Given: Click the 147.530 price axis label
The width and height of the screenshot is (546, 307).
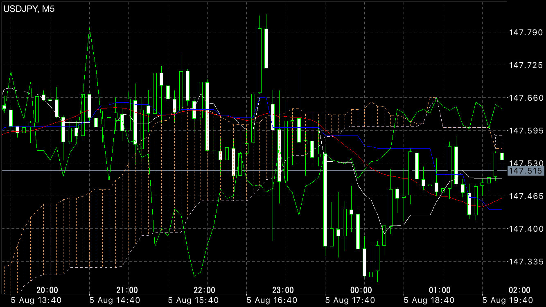Looking at the screenshot, I should coord(526,163).
